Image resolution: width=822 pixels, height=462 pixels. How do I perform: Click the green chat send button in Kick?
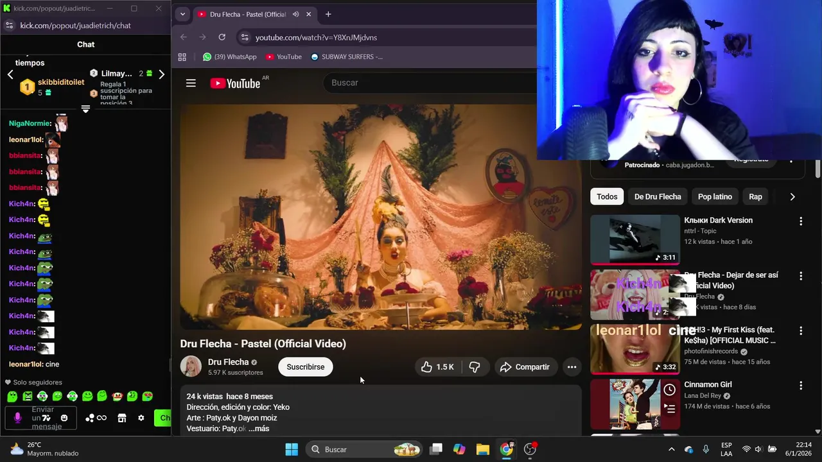(162, 418)
